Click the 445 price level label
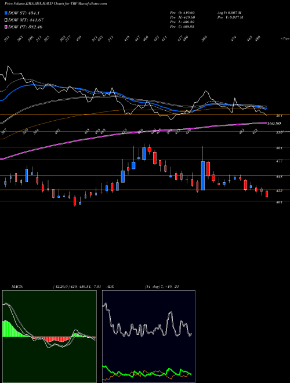Screen dimensions: 290x383 point(279,176)
